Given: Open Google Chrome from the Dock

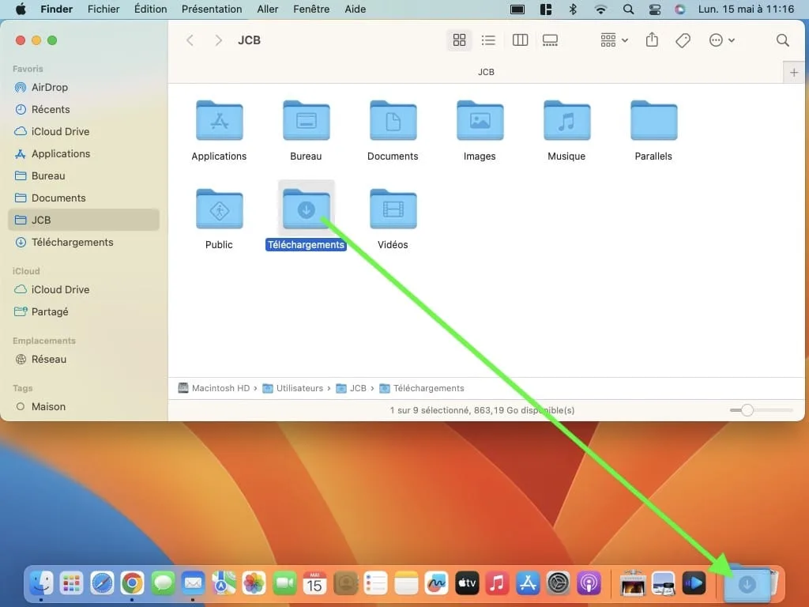Looking at the screenshot, I should pos(132,584).
